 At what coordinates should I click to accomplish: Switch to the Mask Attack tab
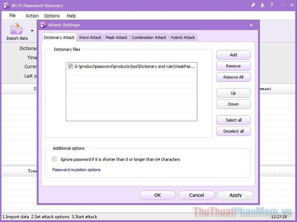[117, 37]
